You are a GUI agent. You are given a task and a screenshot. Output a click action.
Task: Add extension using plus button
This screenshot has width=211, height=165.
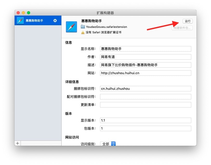18,143
